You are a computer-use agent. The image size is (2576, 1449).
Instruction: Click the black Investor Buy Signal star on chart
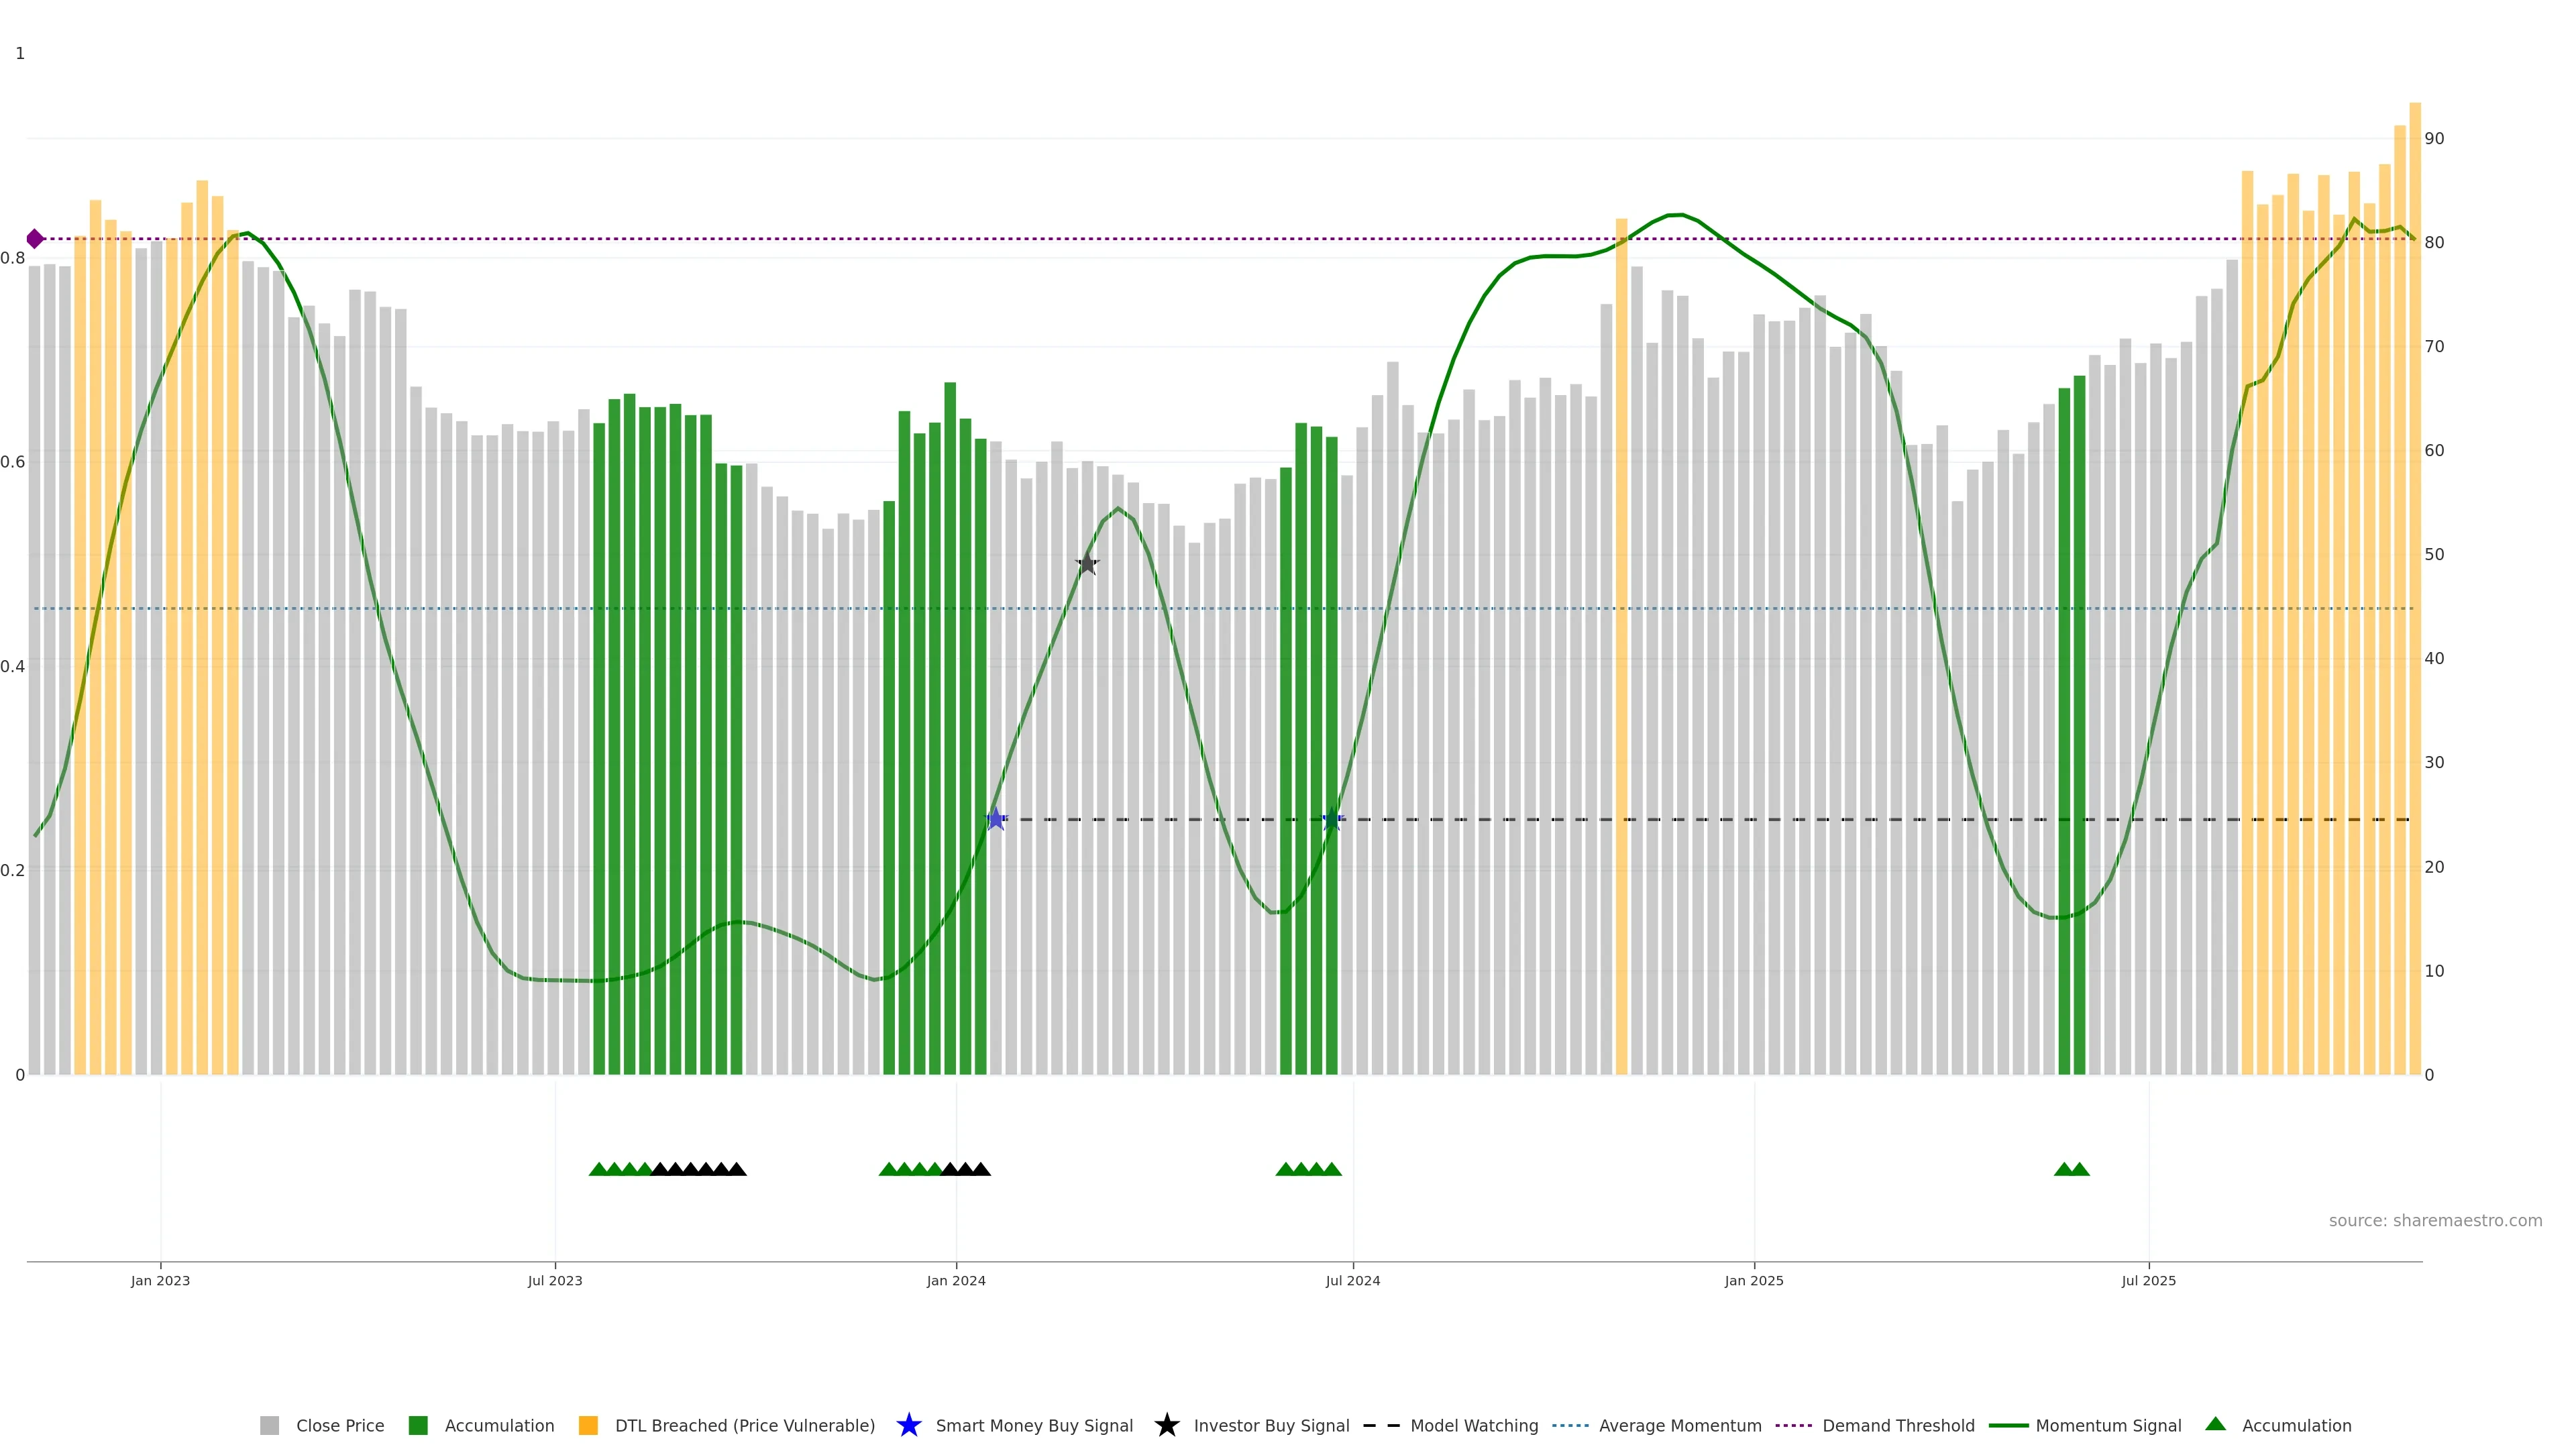(1087, 564)
